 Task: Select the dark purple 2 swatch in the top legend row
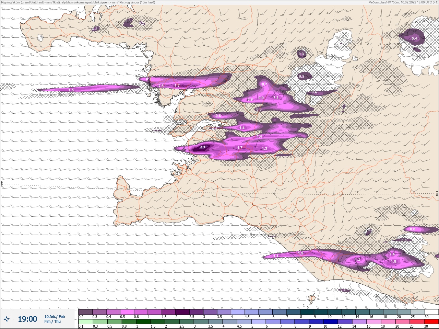182,312
